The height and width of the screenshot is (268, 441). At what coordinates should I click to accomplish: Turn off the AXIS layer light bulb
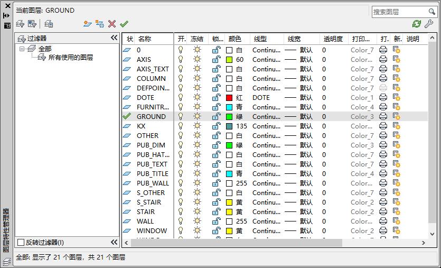181,60
